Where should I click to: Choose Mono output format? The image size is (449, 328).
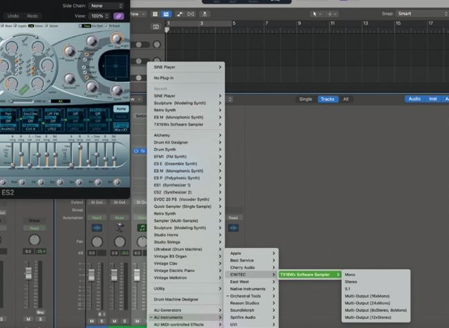click(x=376, y=274)
